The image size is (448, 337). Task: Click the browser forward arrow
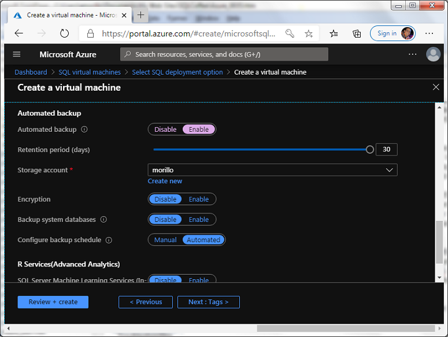tap(42, 34)
